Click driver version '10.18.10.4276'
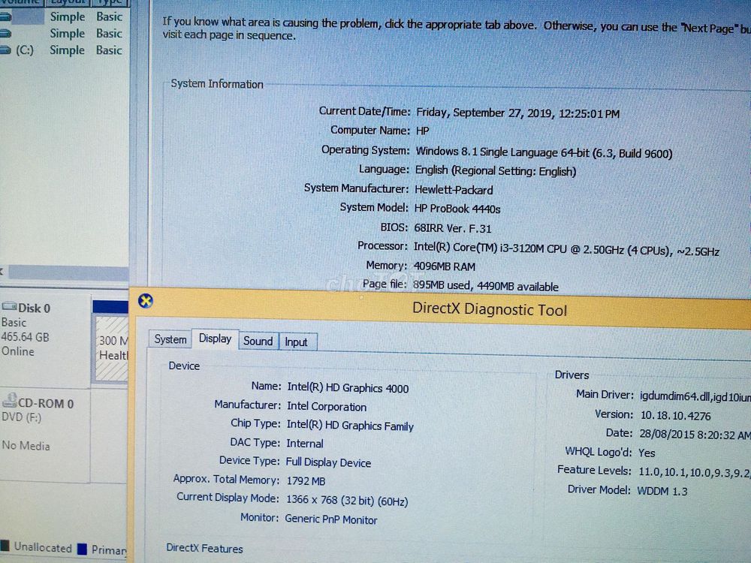 coord(676,416)
